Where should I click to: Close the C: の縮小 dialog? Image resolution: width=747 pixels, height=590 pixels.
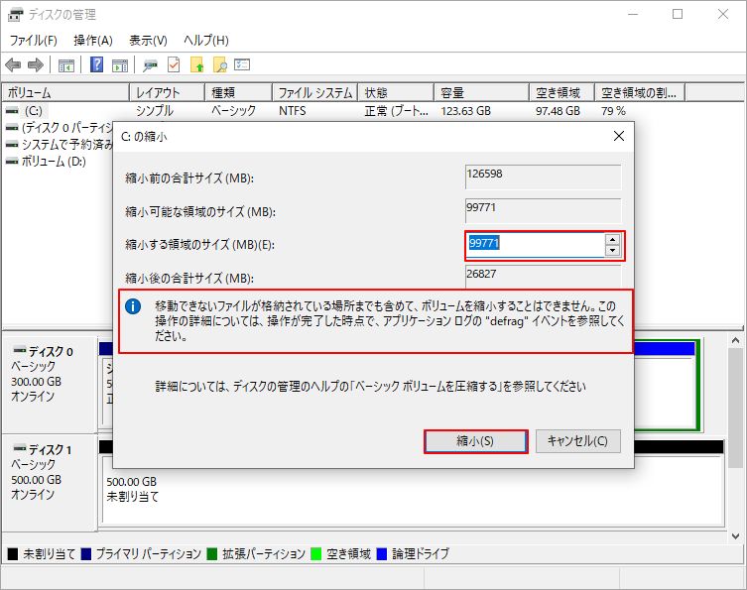[x=619, y=135]
